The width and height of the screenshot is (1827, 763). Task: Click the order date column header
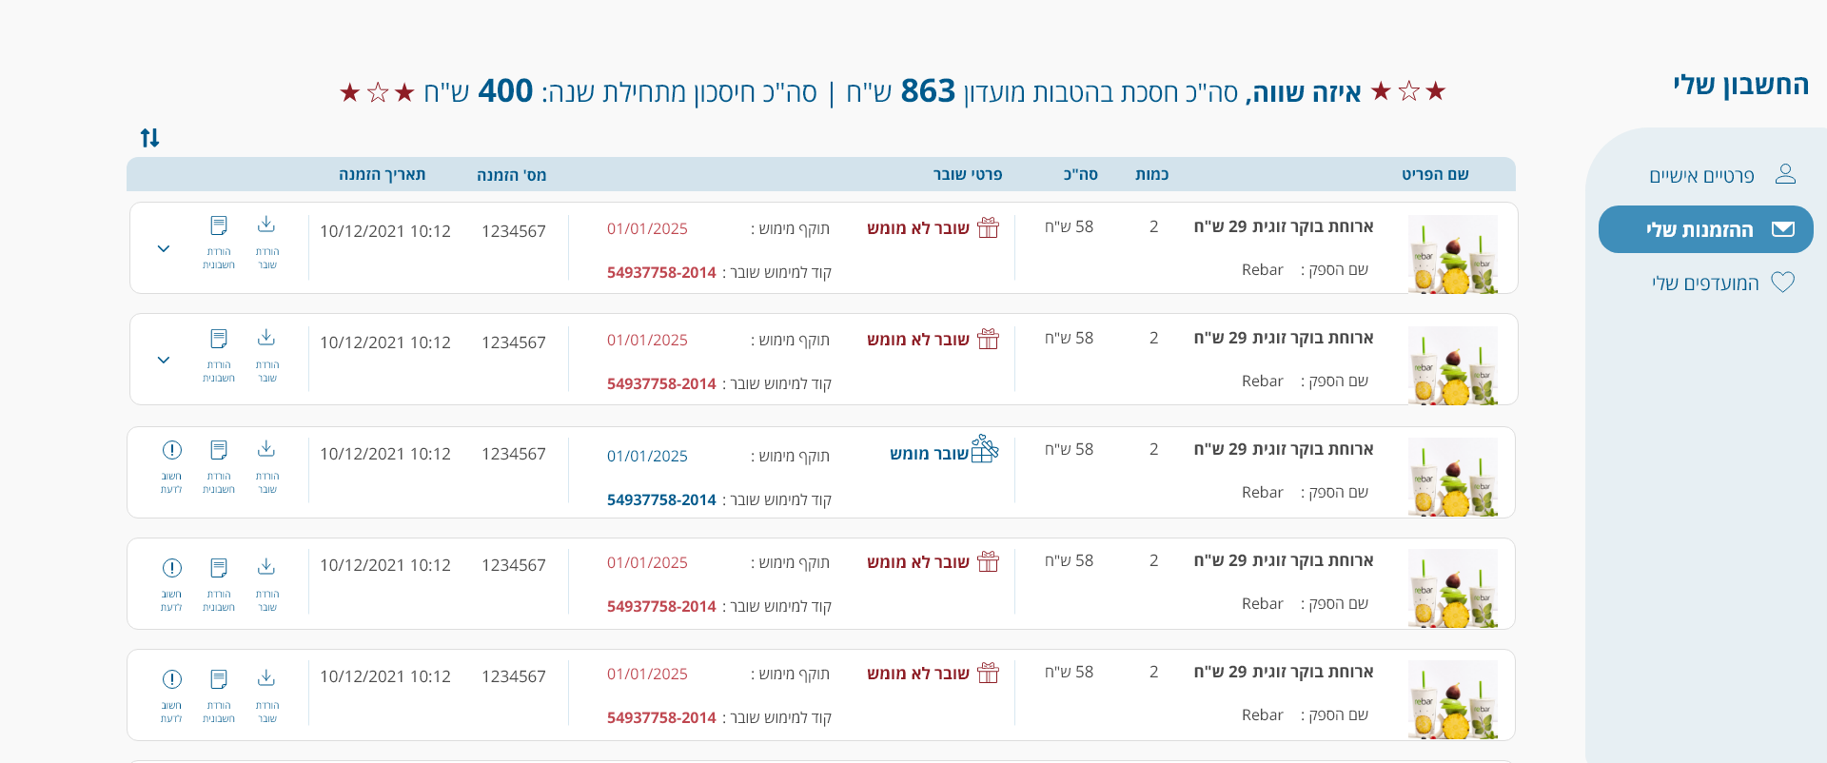pos(382,174)
